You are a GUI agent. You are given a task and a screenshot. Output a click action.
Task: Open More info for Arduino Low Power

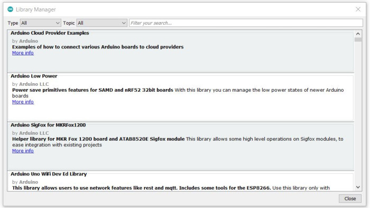pyautogui.click(x=23, y=102)
